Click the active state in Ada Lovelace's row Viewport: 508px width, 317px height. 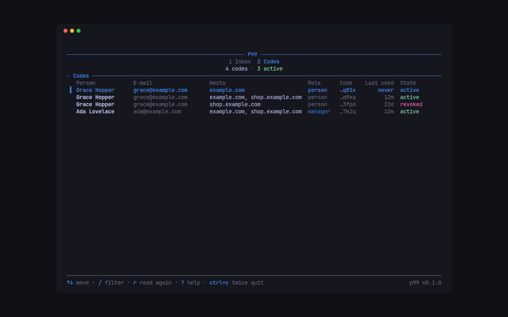pos(410,112)
